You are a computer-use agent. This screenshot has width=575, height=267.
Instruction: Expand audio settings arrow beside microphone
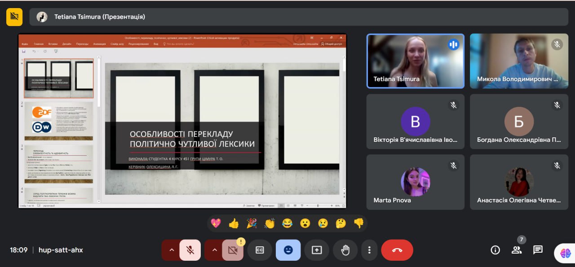coord(171,250)
